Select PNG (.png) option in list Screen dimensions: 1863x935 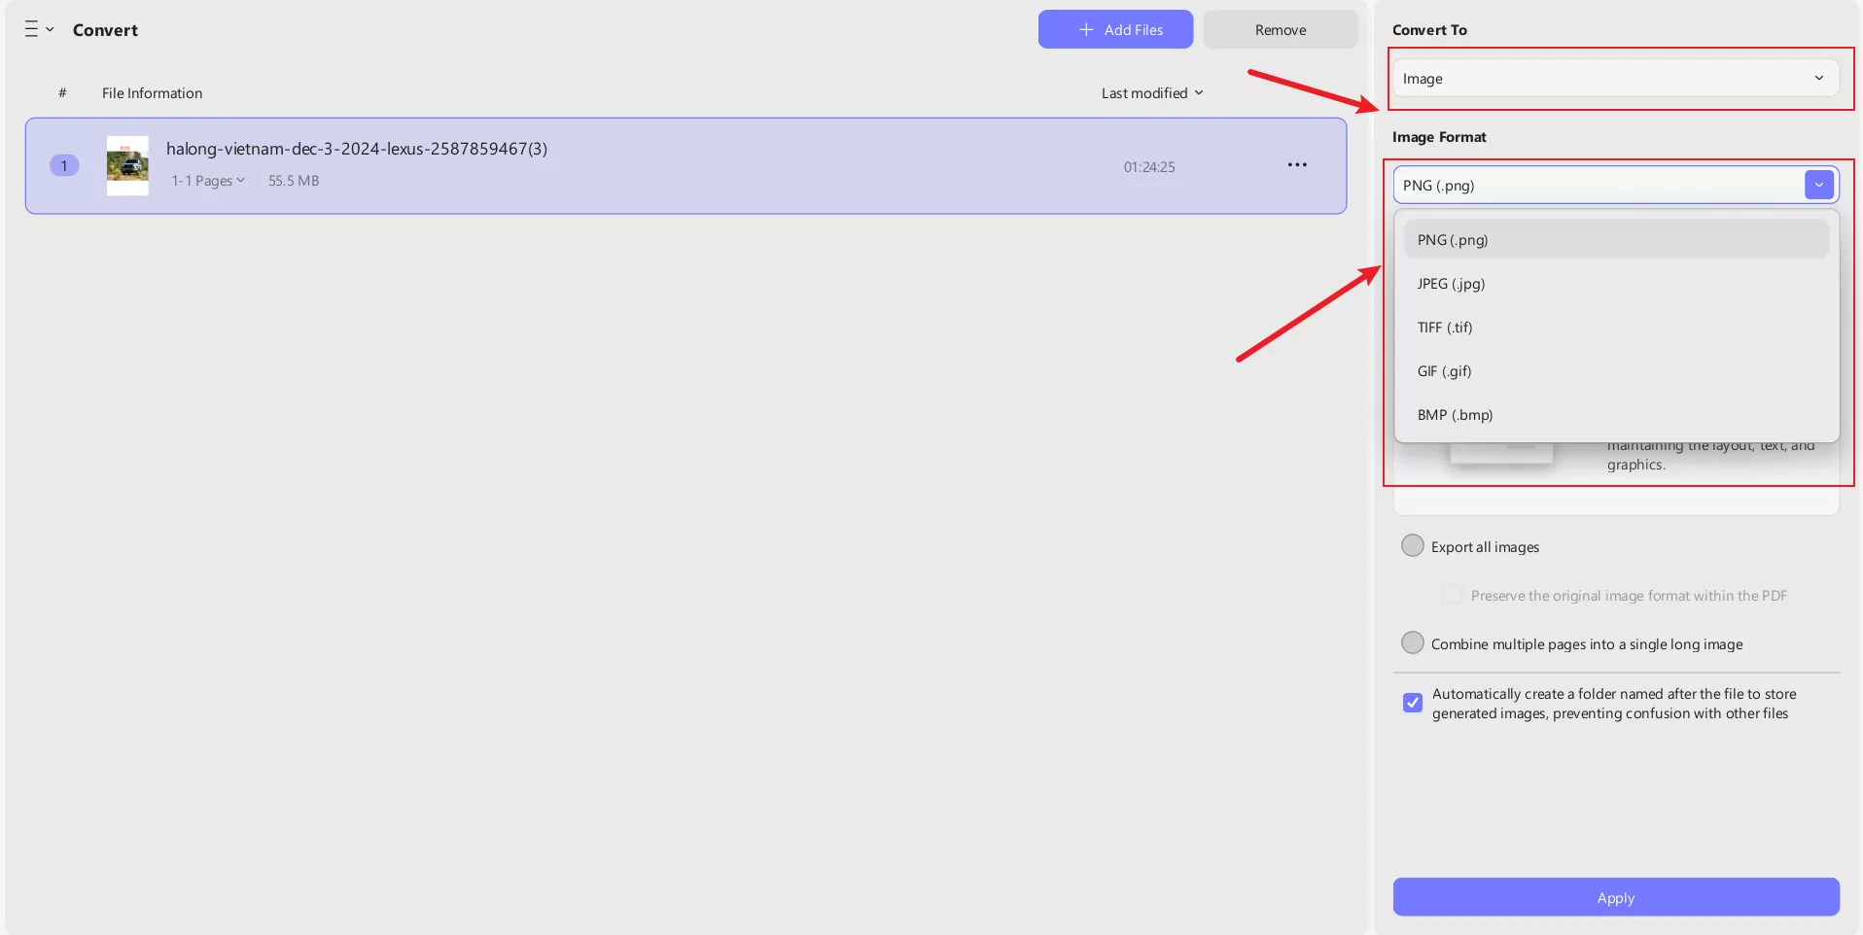(1453, 240)
